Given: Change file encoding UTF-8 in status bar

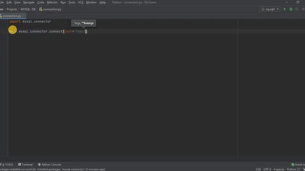Looking at the screenshot, I should 267,169.
